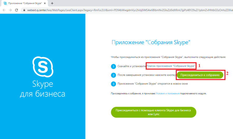Screen dimensions: 233x139
Task: Open a new browser tab
Action: 52,3
